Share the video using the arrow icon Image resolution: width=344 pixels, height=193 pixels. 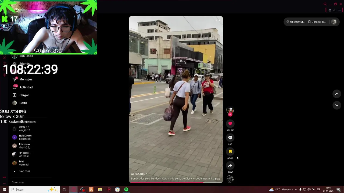230,165
